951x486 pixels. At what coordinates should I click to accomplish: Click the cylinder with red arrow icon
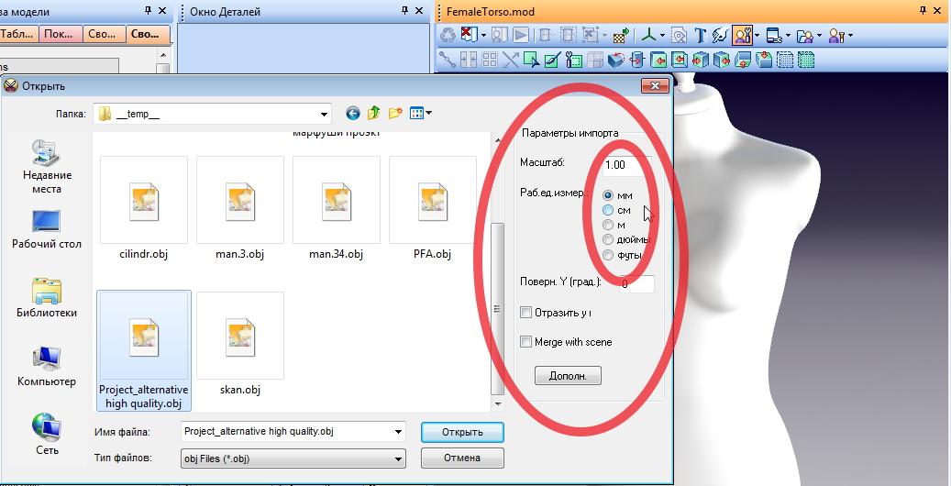point(636,60)
